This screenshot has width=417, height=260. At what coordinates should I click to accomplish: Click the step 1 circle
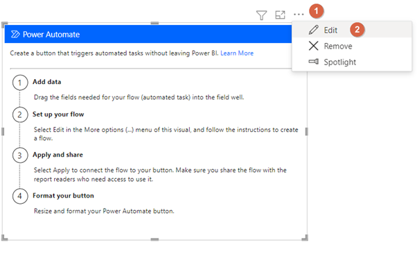click(x=20, y=83)
